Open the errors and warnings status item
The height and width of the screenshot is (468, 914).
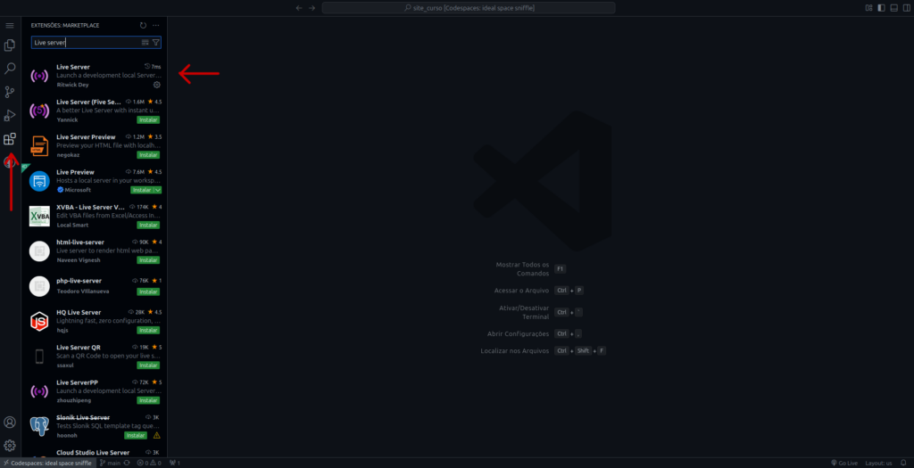[149, 464]
